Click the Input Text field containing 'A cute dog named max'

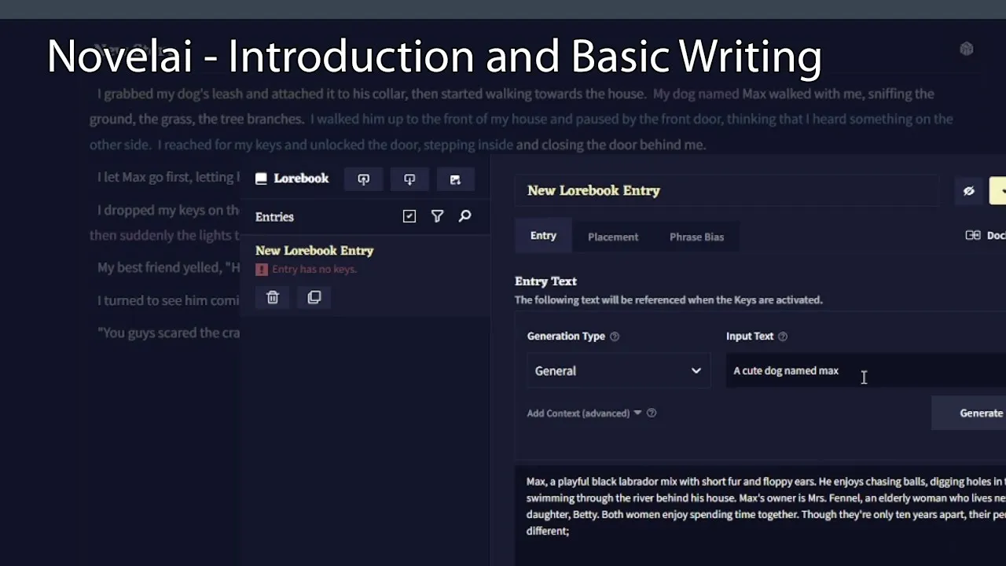[866, 371]
